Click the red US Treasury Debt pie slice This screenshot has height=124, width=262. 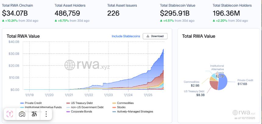tap(214, 86)
